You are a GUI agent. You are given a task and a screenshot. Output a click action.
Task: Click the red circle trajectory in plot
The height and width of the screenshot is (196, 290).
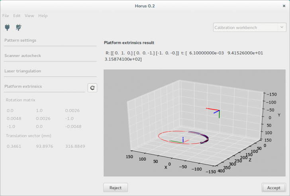pos(184,137)
